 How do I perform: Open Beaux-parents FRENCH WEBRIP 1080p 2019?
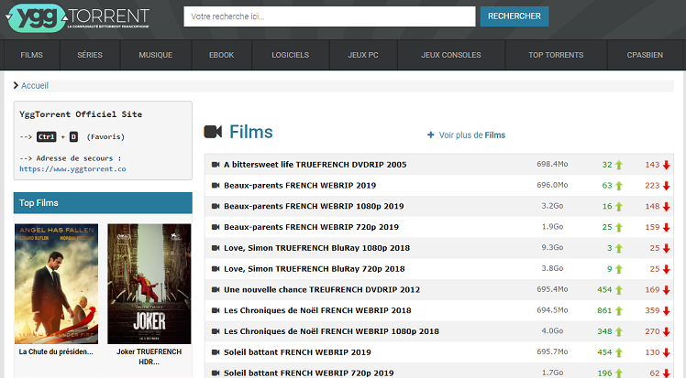314,206
